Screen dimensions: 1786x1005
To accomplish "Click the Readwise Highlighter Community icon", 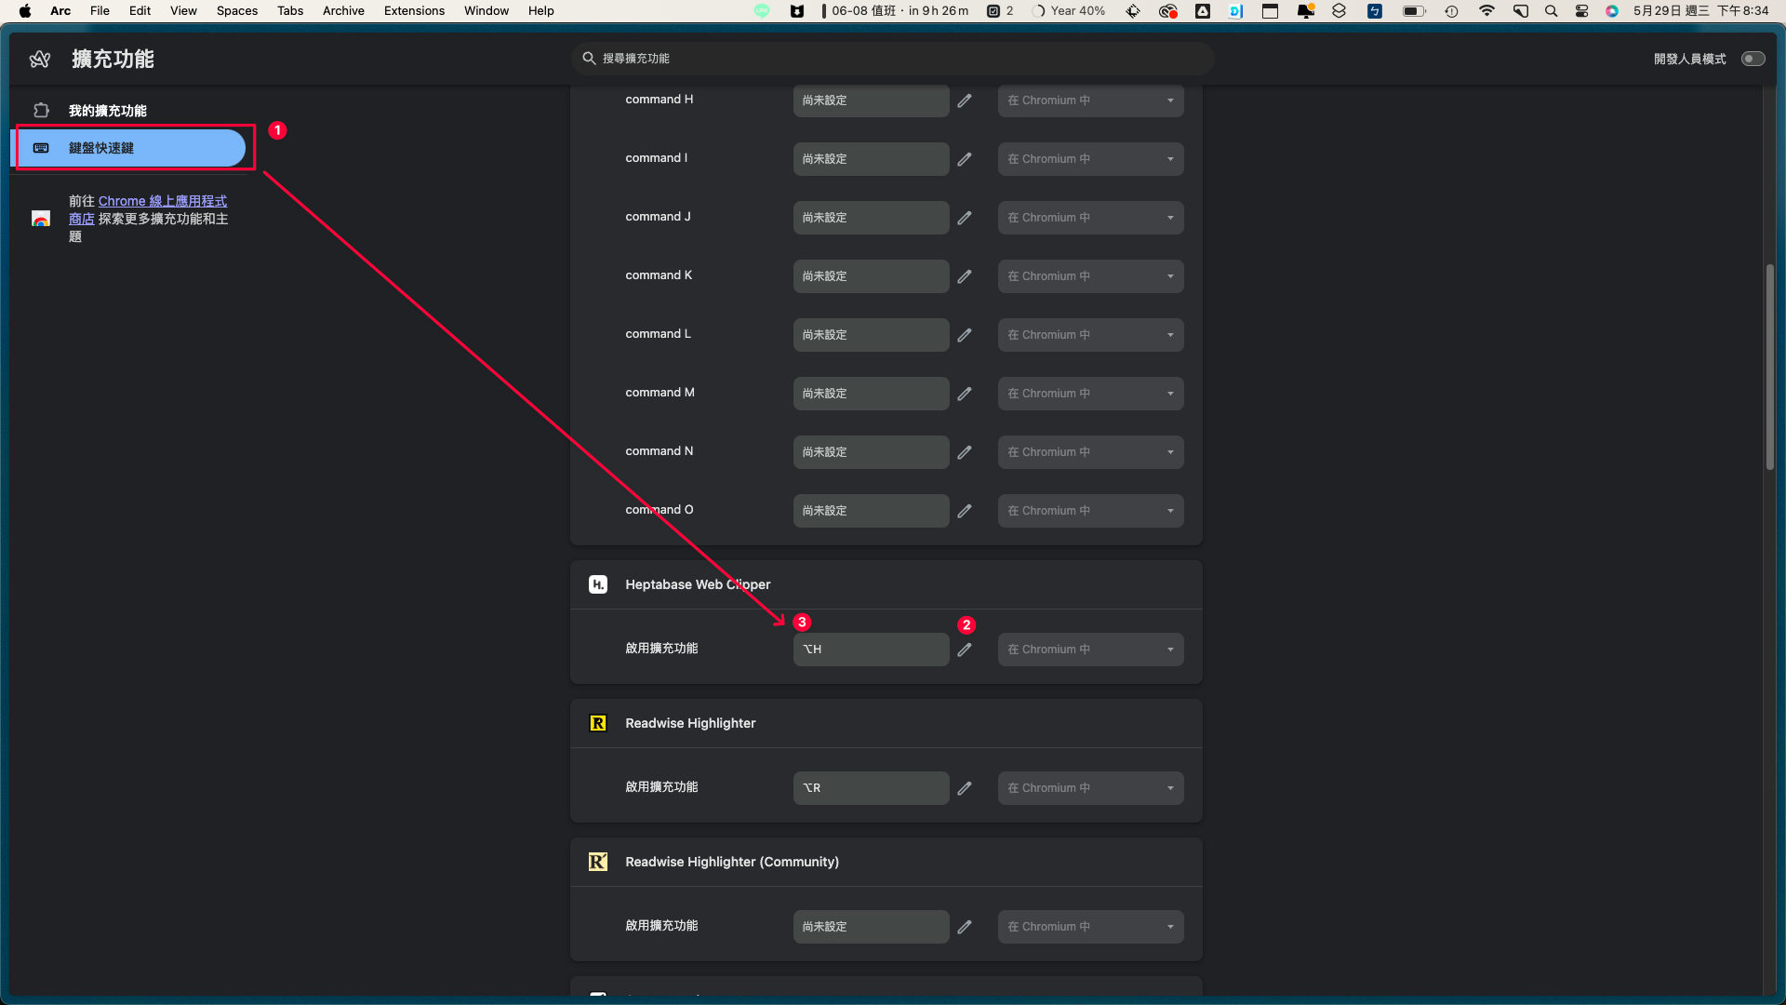I will point(599,862).
